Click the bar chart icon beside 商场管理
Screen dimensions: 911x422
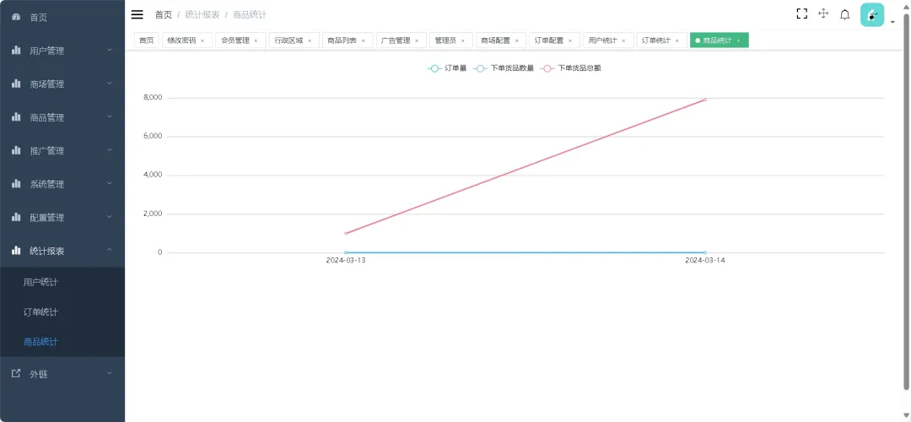coord(16,84)
